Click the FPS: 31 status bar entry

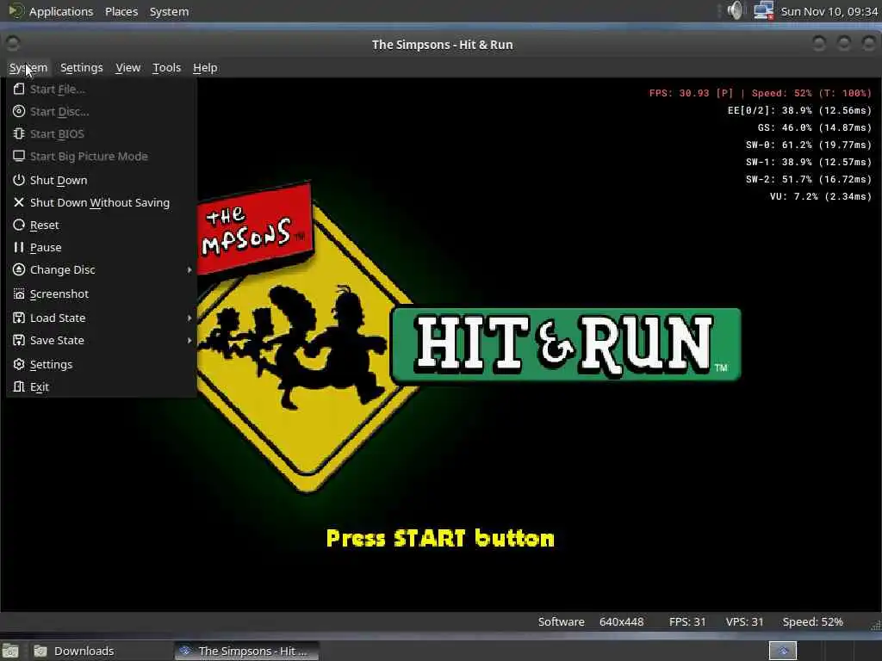(x=687, y=621)
